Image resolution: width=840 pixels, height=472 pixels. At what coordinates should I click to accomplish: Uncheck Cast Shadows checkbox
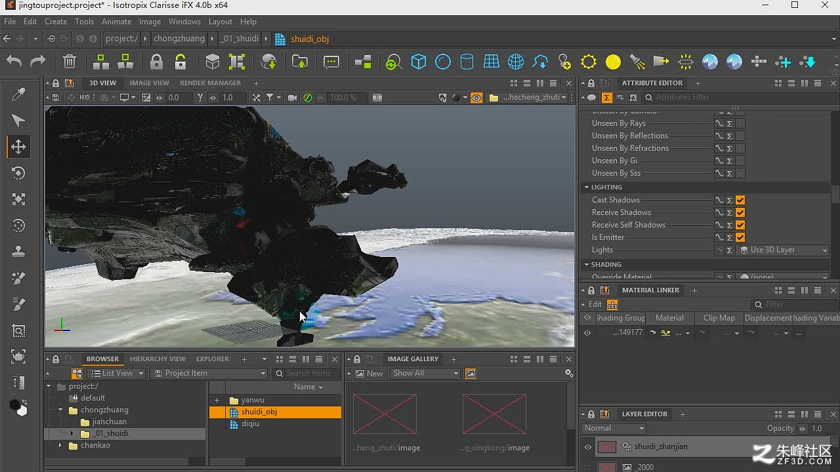pyautogui.click(x=740, y=200)
